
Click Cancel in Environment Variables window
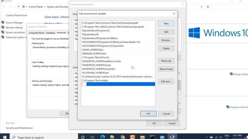[172, 124]
